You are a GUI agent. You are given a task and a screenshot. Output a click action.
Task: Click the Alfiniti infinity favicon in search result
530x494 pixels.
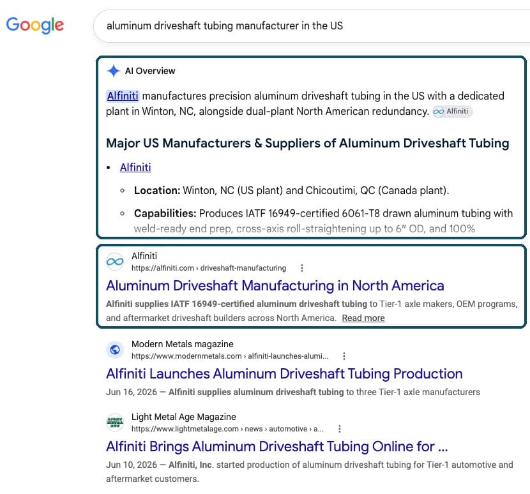click(x=115, y=262)
